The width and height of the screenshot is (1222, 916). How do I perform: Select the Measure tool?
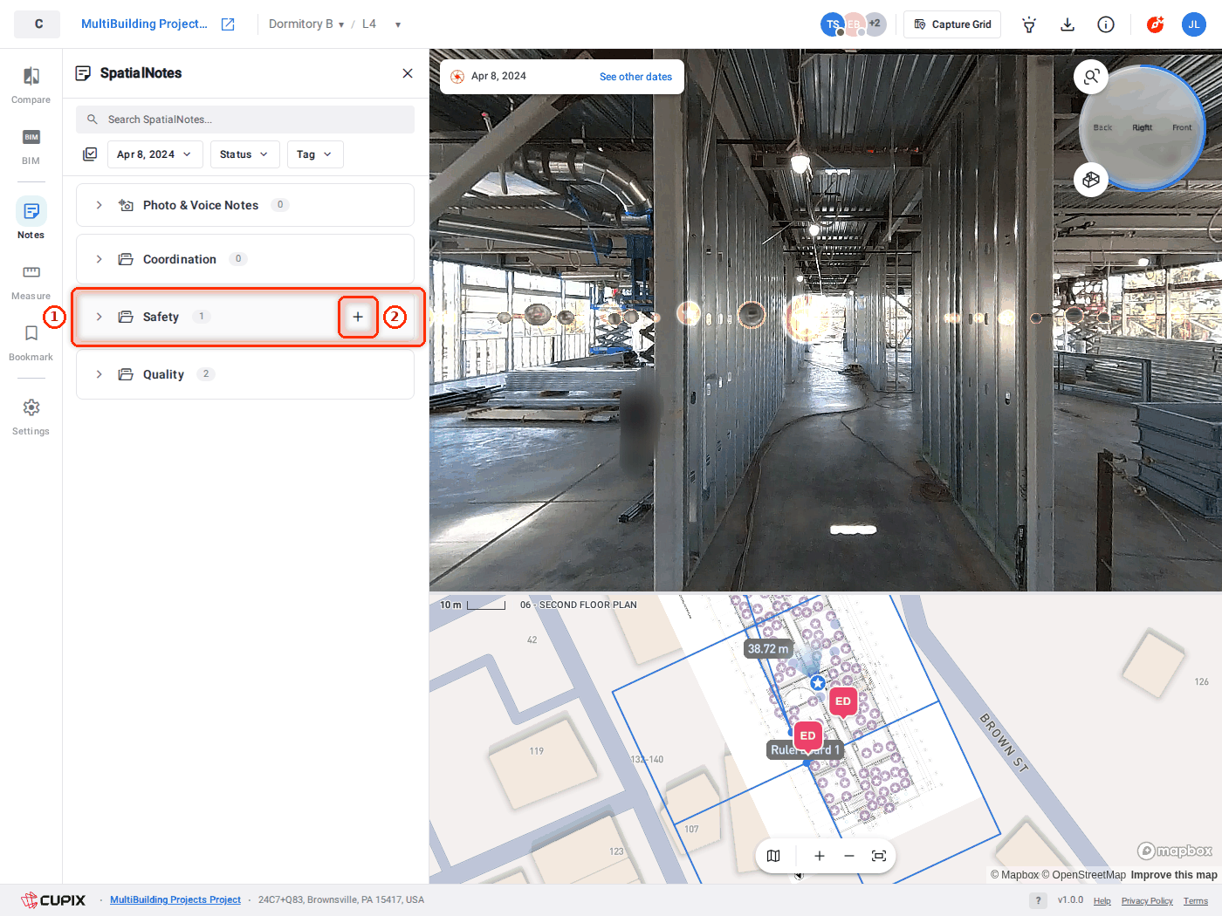click(31, 282)
